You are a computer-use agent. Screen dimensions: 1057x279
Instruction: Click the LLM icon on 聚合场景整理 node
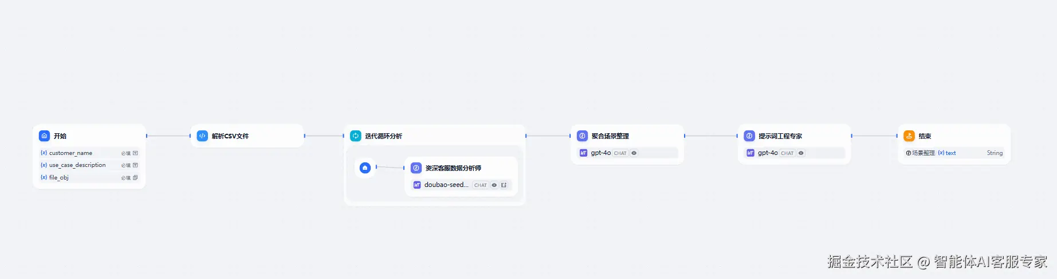click(x=583, y=136)
